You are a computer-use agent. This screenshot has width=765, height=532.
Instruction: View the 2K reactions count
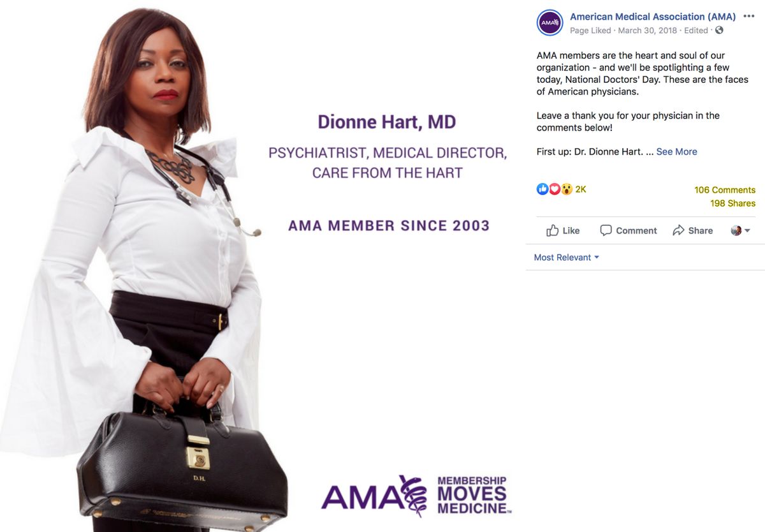(x=581, y=189)
